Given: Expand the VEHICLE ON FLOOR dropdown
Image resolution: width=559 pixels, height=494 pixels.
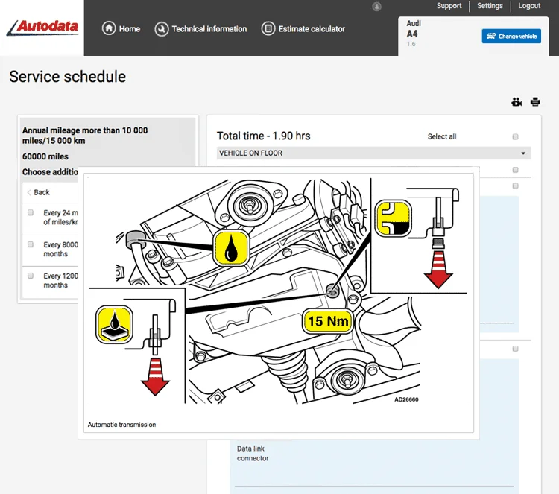Looking at the screenshot, I should (x=523, y=153).
